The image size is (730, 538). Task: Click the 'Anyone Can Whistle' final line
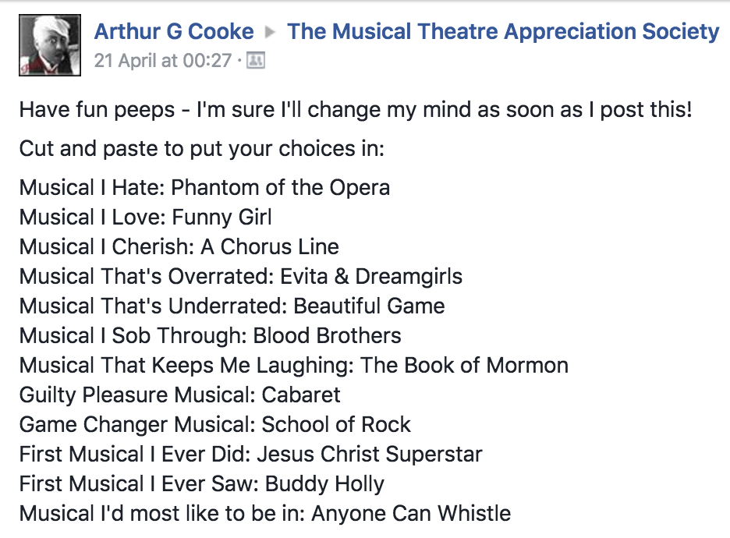pos(265,514)
